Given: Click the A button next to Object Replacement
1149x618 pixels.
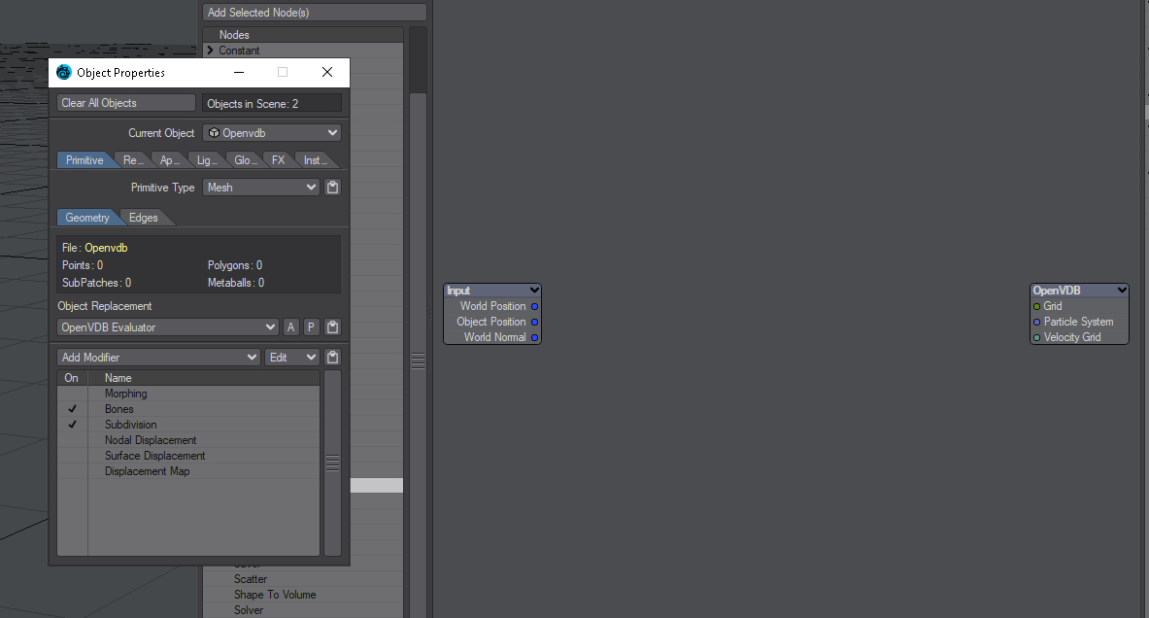Looking at the screenshot, I should 291,326.
